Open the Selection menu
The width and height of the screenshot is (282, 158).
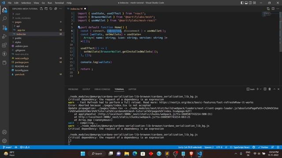click(x=26, y=3)
